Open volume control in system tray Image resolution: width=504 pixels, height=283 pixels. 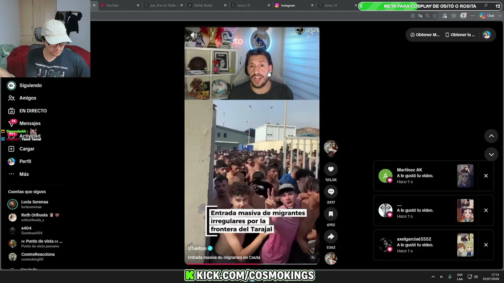tap(476, 277)
